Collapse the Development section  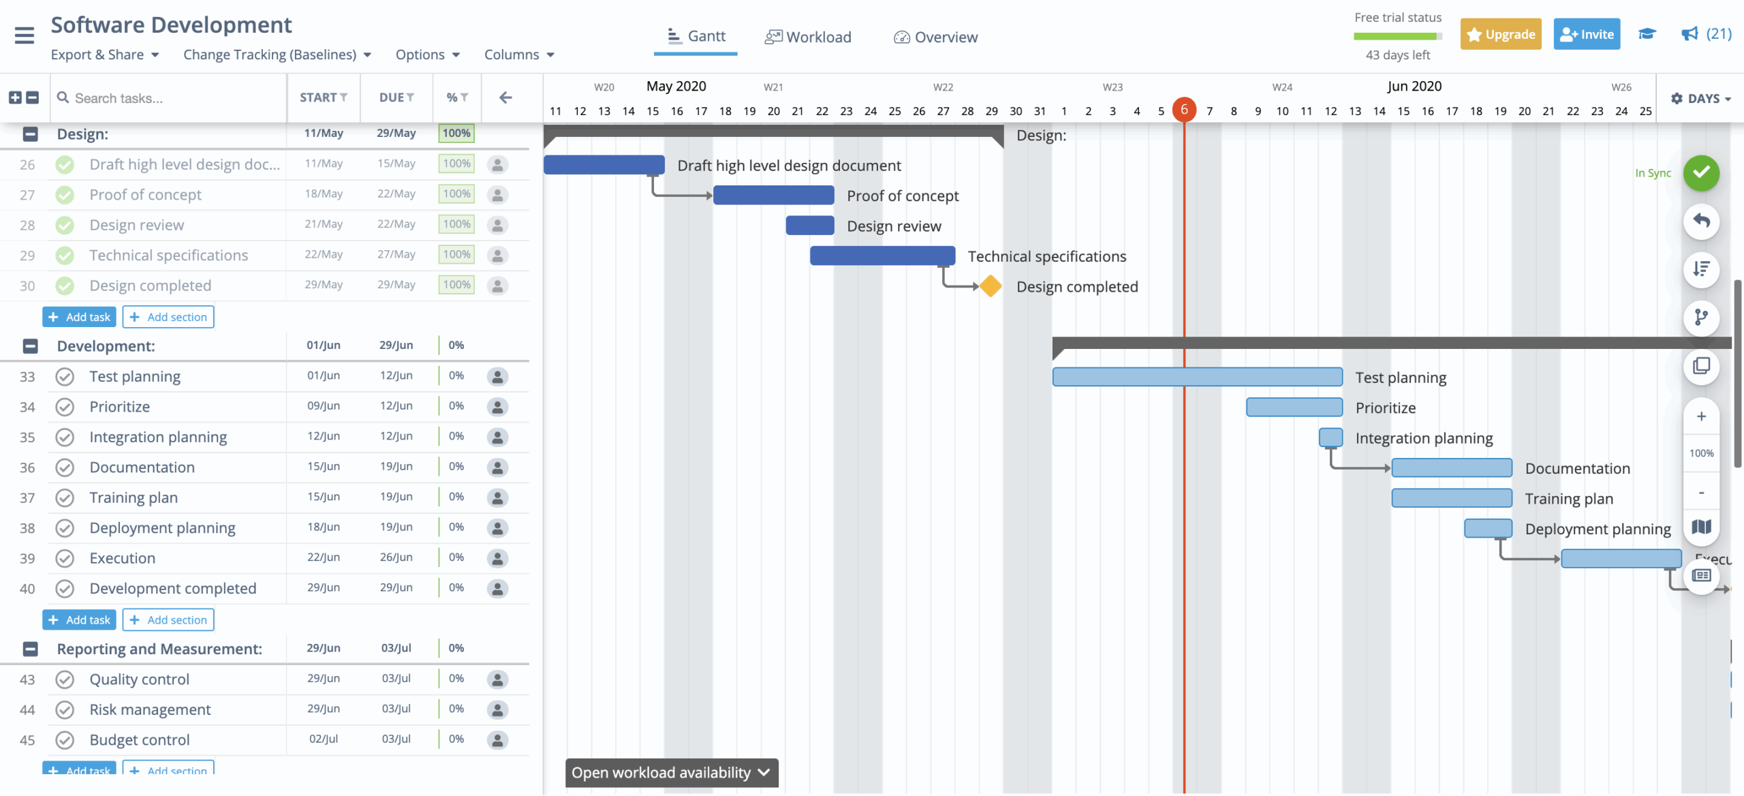click(x=31, y=346)
